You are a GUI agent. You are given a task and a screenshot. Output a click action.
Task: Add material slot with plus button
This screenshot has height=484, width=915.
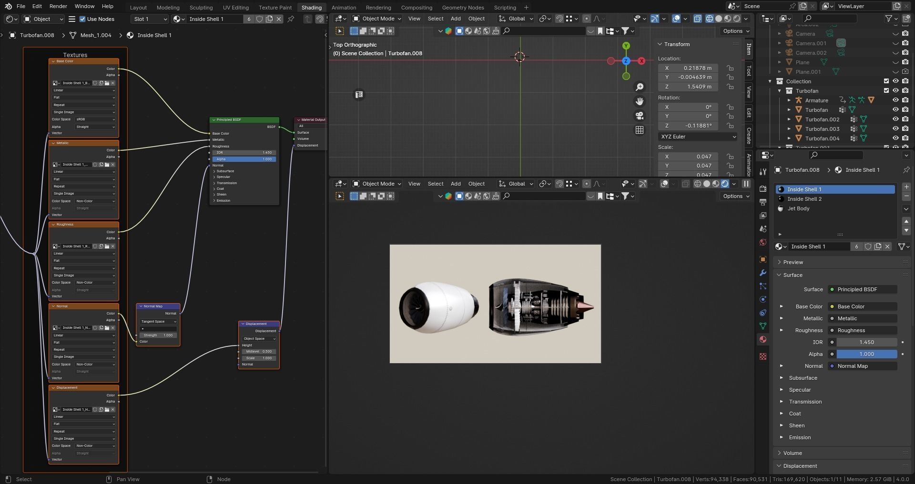tap(906, 187)
